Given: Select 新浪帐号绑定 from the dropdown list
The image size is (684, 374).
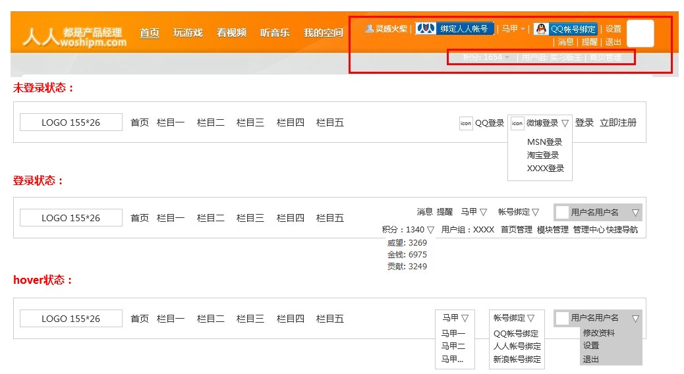Looking at the screenshot, I should pos(517,359).
